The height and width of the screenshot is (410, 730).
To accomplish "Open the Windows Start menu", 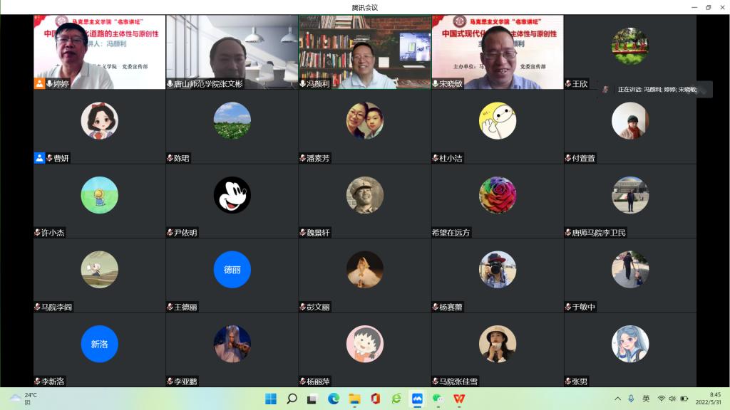I will tap(271, 399).
